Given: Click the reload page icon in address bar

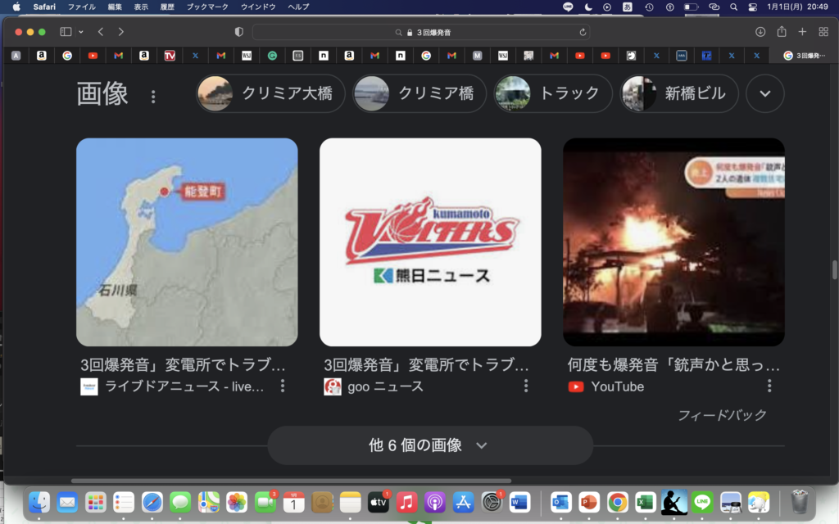Looking at the screenshot, I should tap(583, 32).
